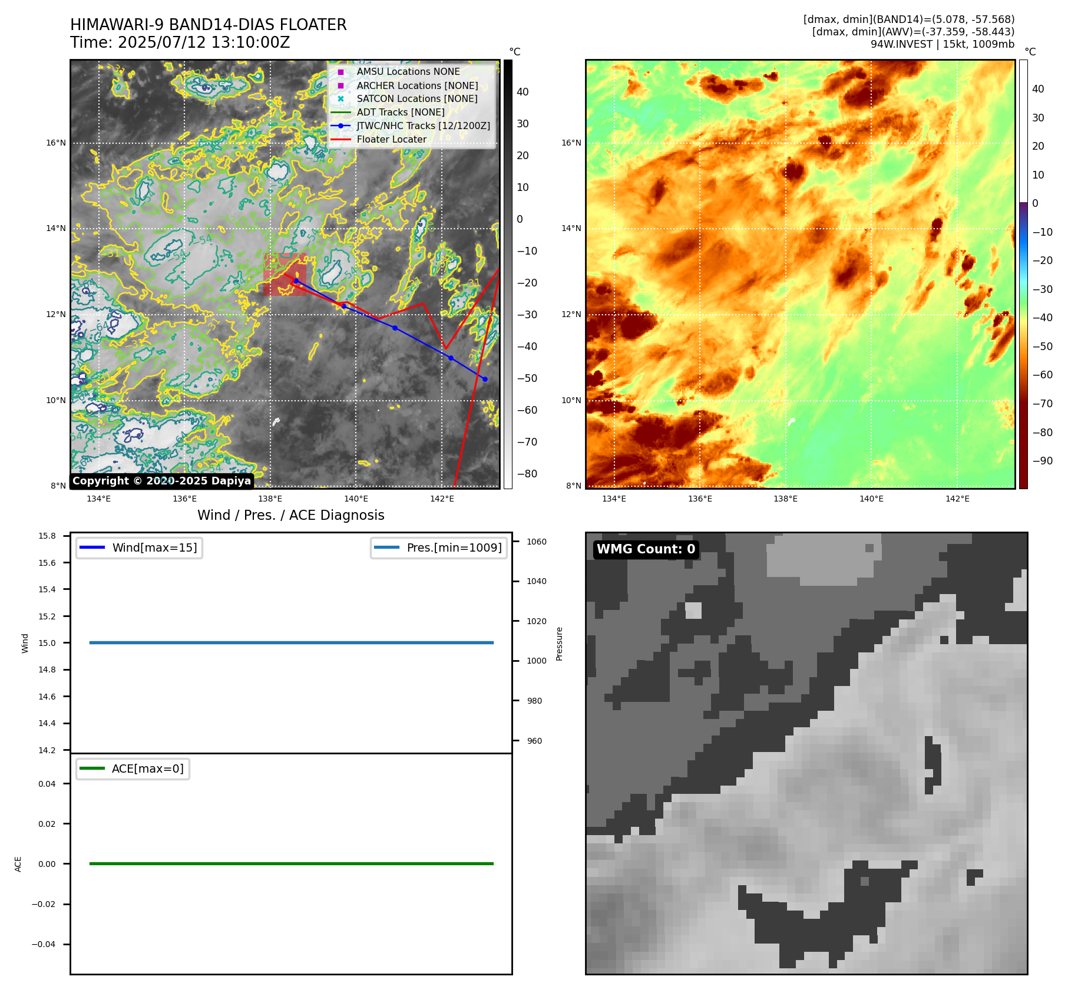Click the blue Wind legend line sample
The width and height of the screenshot is (1068, 996).
[x=92, y=548]
